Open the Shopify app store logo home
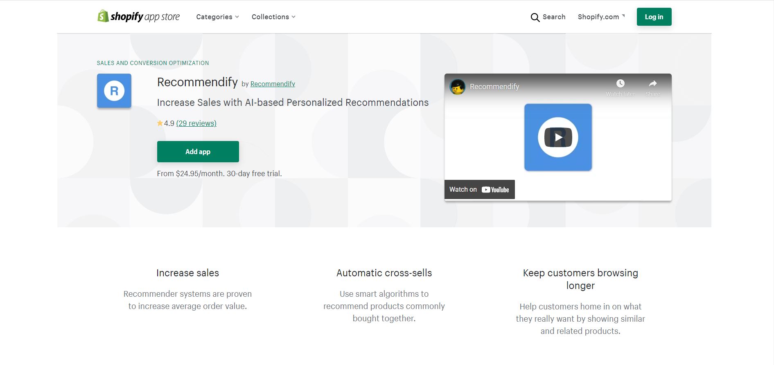 tap(138, 16)
